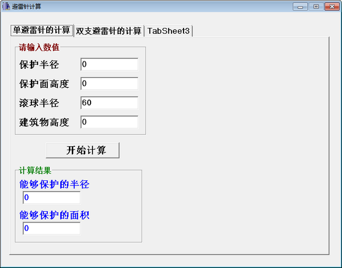Viewport: 342px width, 268px height.
Task: Maximize the 避雷针计算 window
Action: click(x=316, y=7)
